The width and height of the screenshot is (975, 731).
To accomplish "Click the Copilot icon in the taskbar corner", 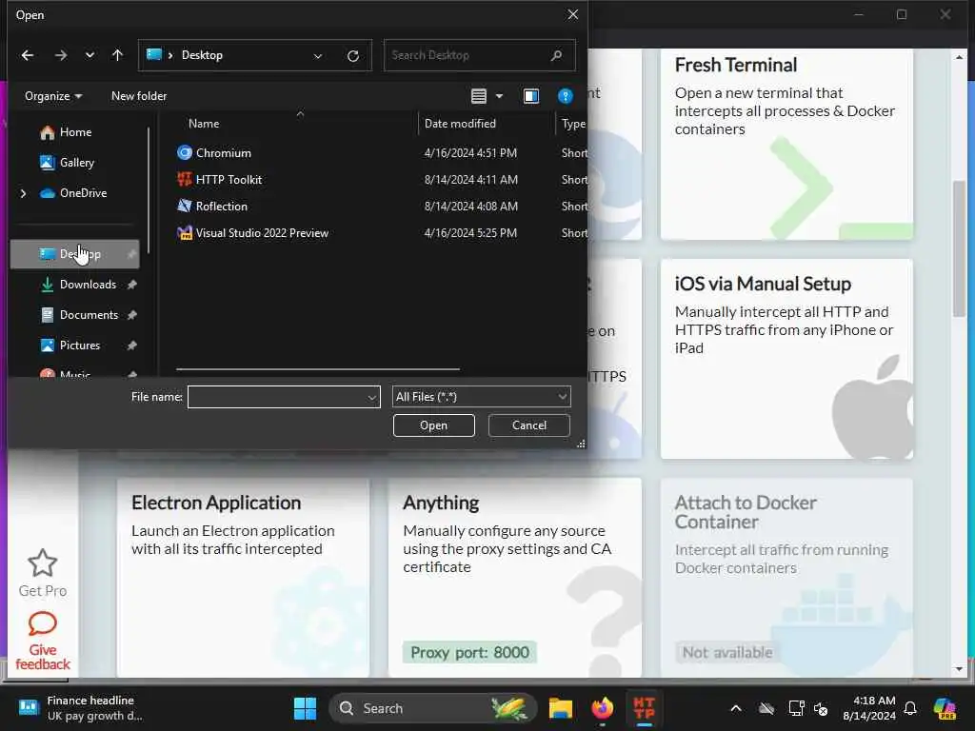I will tap(945, 708).
